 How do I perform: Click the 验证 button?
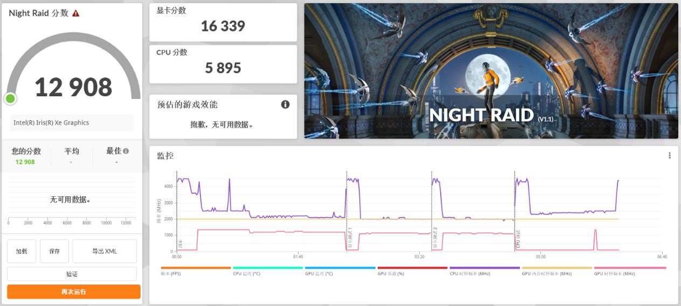coord(72,274)
